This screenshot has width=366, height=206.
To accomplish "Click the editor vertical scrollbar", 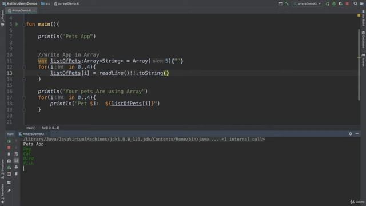I will (359, 65).
